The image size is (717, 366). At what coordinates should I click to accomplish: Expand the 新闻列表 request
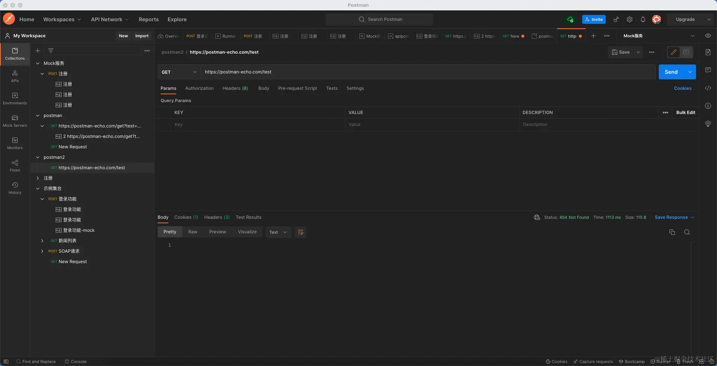[42, 241]
